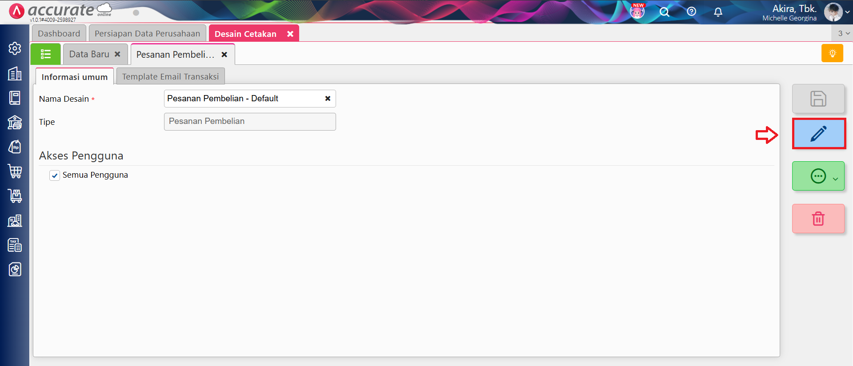Click the yellow lightbulb tips button
The height and width of the screenshot is (366, 853).
(x=832, y=53)
